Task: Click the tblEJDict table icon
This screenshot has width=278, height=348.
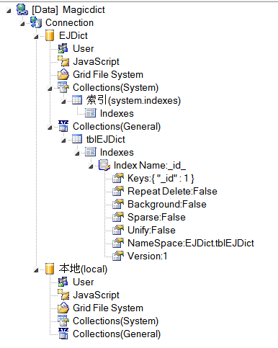Action: [x=77, y=139]
